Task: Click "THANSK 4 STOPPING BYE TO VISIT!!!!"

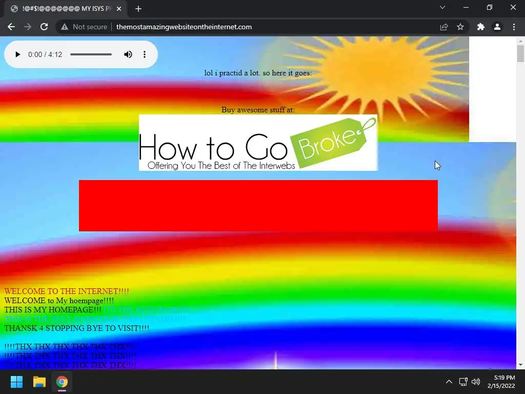Action: point(77,328)
